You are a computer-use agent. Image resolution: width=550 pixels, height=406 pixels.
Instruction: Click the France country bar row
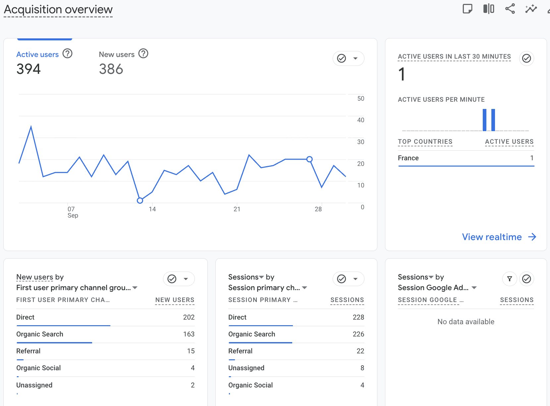point(466,158)
